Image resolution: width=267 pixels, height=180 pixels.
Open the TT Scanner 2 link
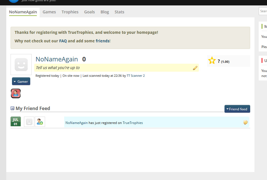[136, 76]
